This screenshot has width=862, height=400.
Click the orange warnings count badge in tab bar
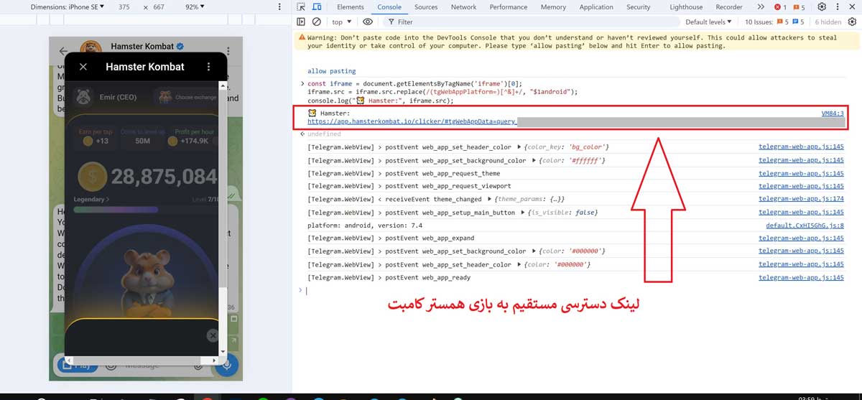pyautogui.click(x=799, y=7)
